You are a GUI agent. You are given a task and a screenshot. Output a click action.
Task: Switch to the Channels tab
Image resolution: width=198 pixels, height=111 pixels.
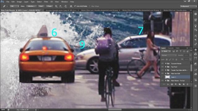[x=170, y=48]
